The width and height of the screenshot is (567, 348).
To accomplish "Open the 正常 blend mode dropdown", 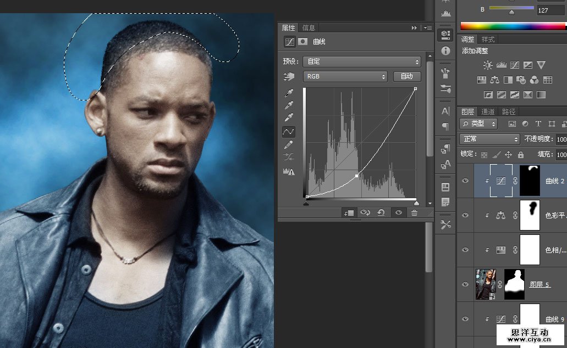I will point(489,139).
